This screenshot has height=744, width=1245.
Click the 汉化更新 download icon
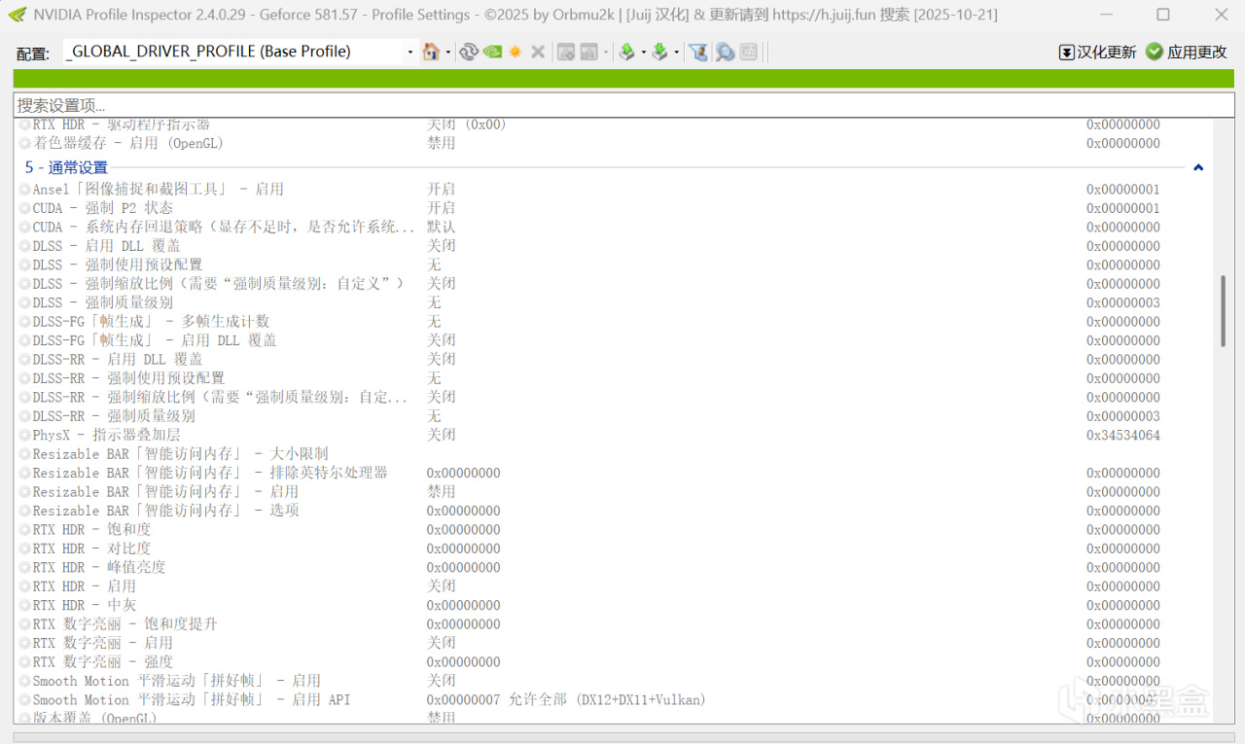[x=1066, y=53]
